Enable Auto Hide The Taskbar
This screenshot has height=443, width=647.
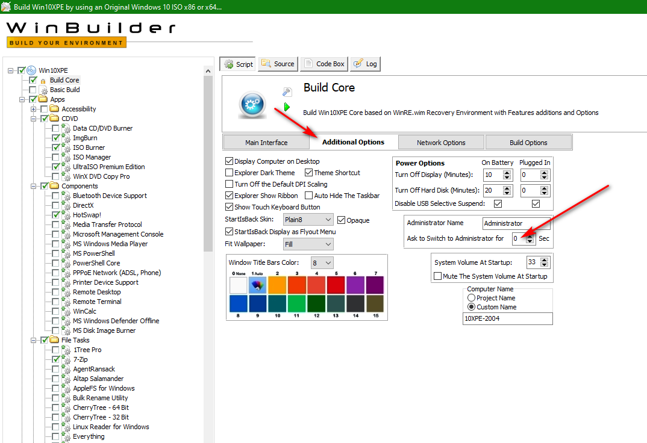click(308, 196)
